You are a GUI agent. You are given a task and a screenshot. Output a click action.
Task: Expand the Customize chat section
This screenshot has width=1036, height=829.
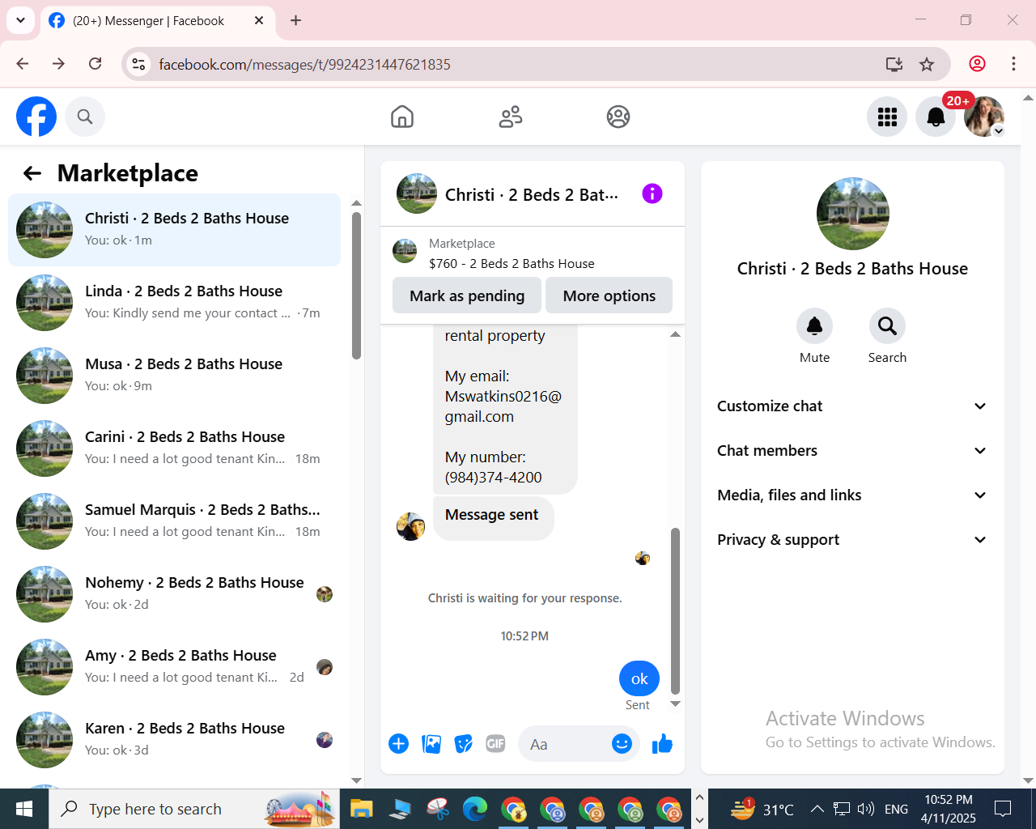coord(852,406)
